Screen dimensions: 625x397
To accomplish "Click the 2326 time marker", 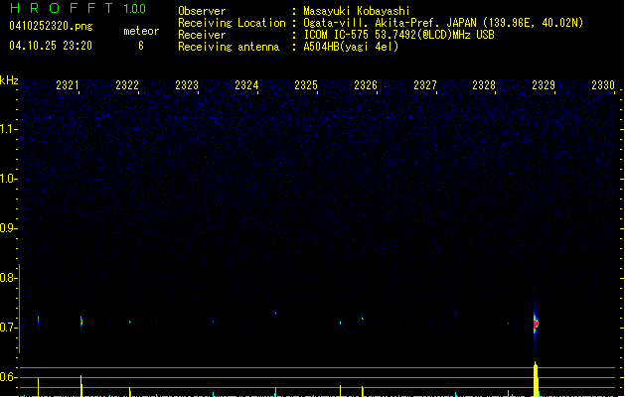I will coord(366,85).
